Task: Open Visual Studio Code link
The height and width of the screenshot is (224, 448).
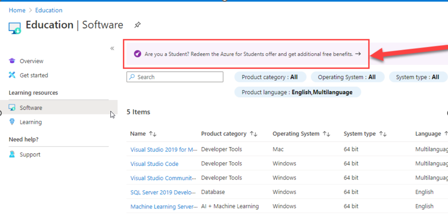Action: point(154,164)
